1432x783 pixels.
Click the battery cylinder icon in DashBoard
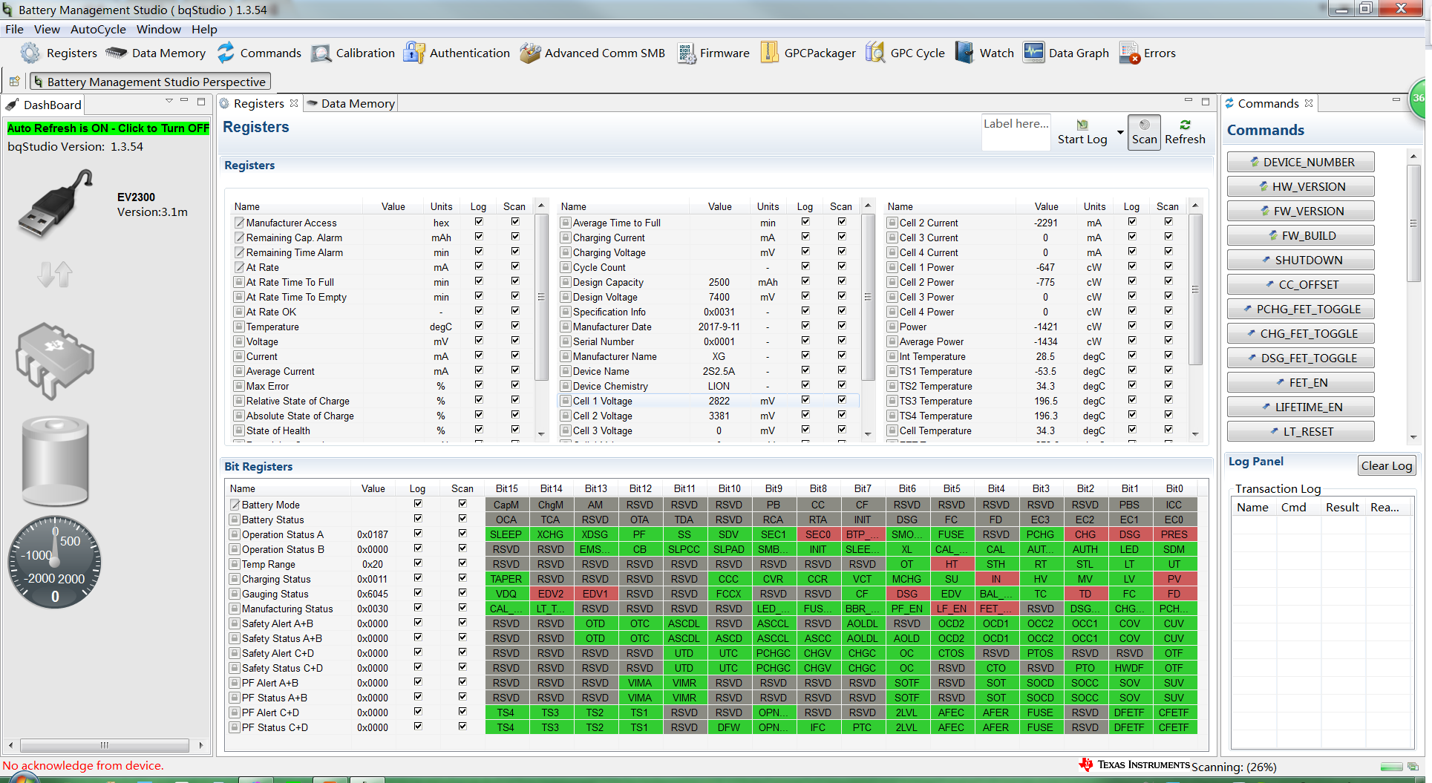click(x=55, y=461)
